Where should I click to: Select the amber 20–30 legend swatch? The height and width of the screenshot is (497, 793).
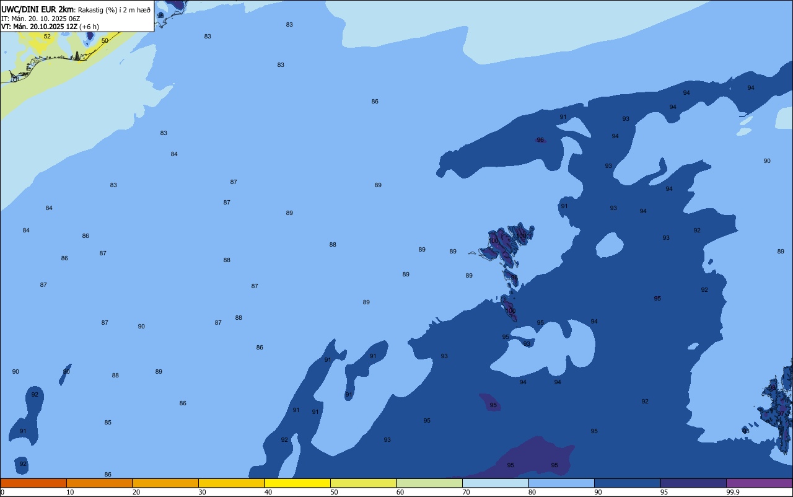(165, 483)
